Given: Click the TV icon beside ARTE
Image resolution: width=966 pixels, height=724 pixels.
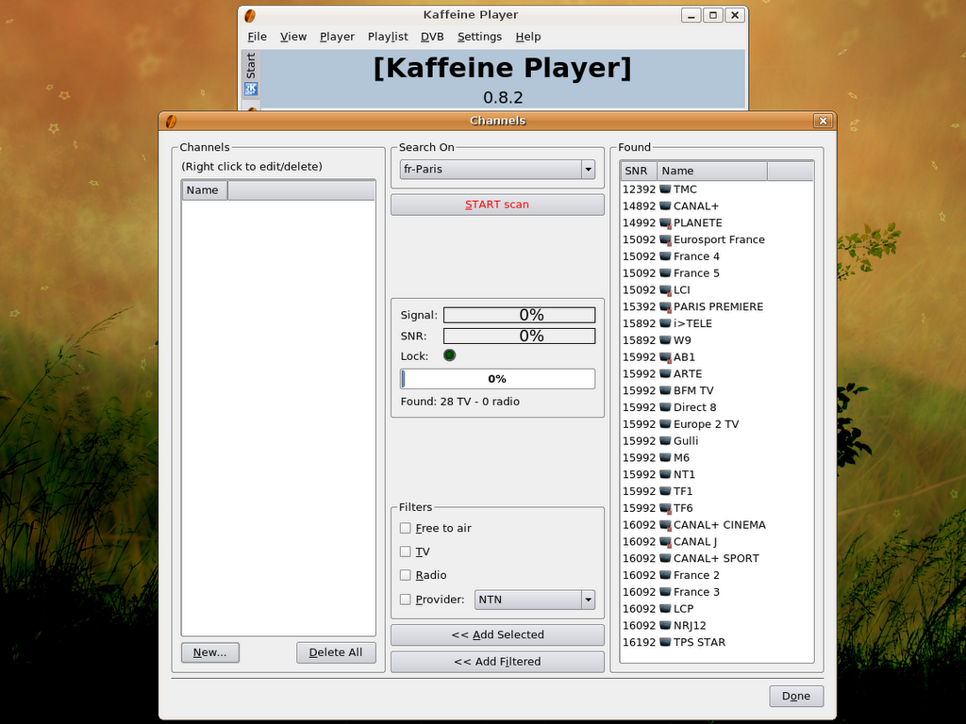Looking at the screenshot, I should [665, 374].
